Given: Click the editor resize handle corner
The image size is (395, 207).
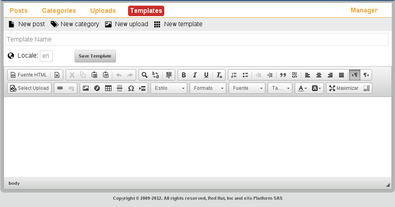Looking at the screenshot, I should 388,185.
